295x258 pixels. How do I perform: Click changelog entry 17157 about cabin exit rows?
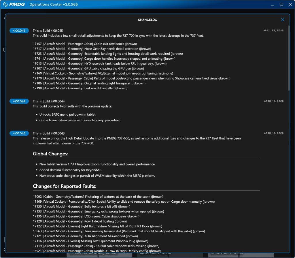(x=85, y=44)
